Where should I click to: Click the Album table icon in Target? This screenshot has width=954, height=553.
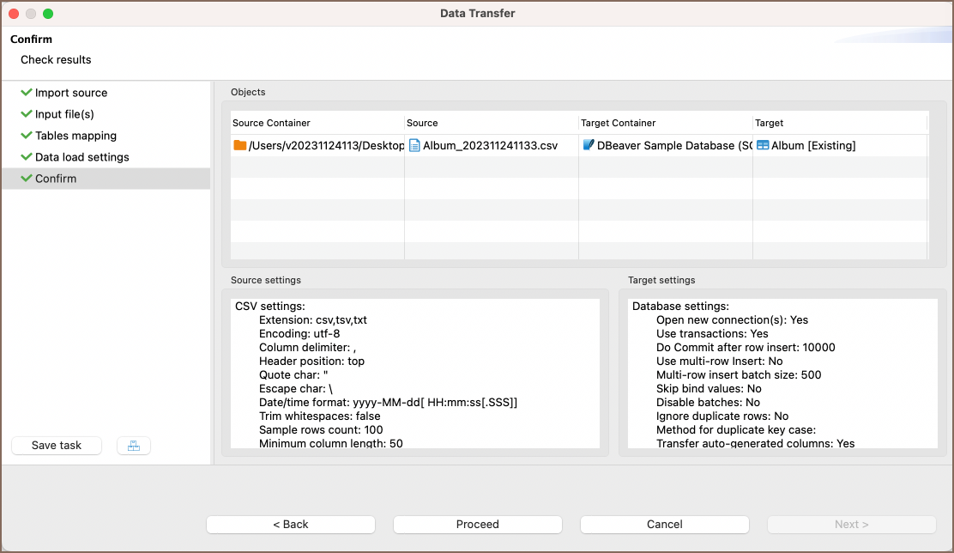[x=762, y=145]
